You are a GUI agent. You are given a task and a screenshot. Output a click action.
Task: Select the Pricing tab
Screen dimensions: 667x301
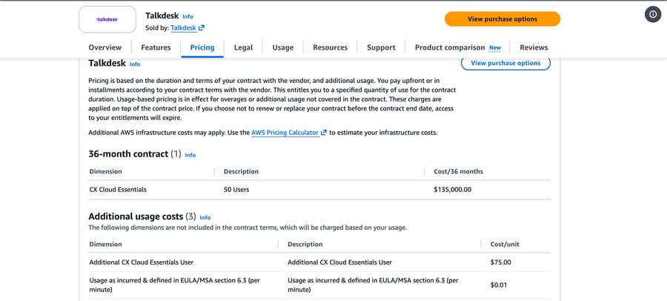202,47
